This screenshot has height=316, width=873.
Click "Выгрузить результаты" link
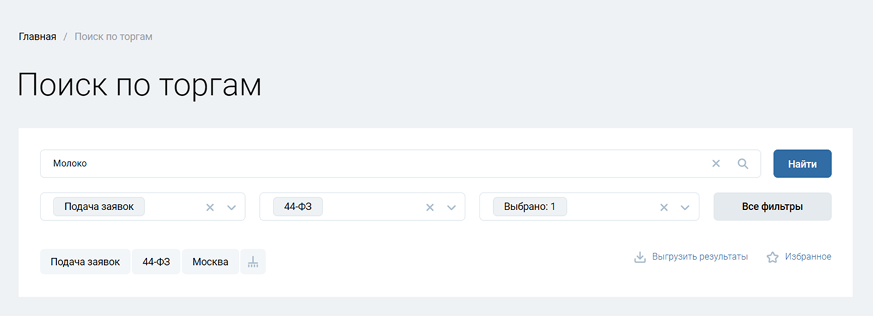click(700, 257)
